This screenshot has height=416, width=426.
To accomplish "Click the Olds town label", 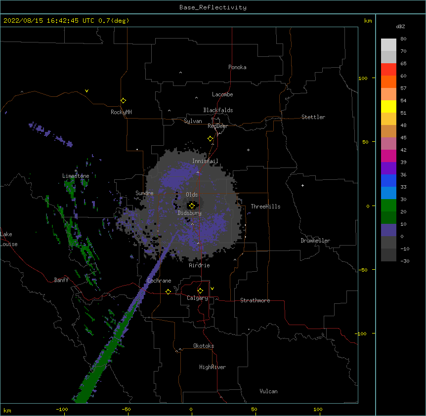I will [192, 195].
